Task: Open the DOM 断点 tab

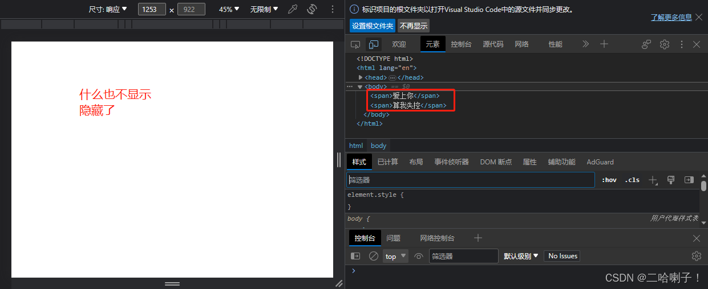Action: click(x=496, y=162)
